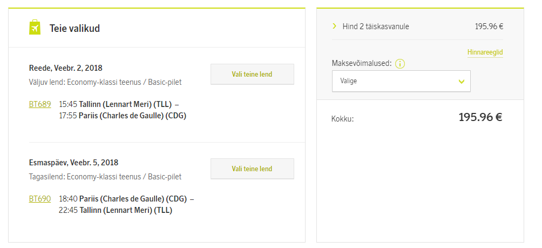Screen dimensions: 542x248
Task: Open flight number BT689 link
Action: coord(40,104)
